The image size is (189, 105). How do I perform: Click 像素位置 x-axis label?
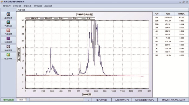[87, 94]
